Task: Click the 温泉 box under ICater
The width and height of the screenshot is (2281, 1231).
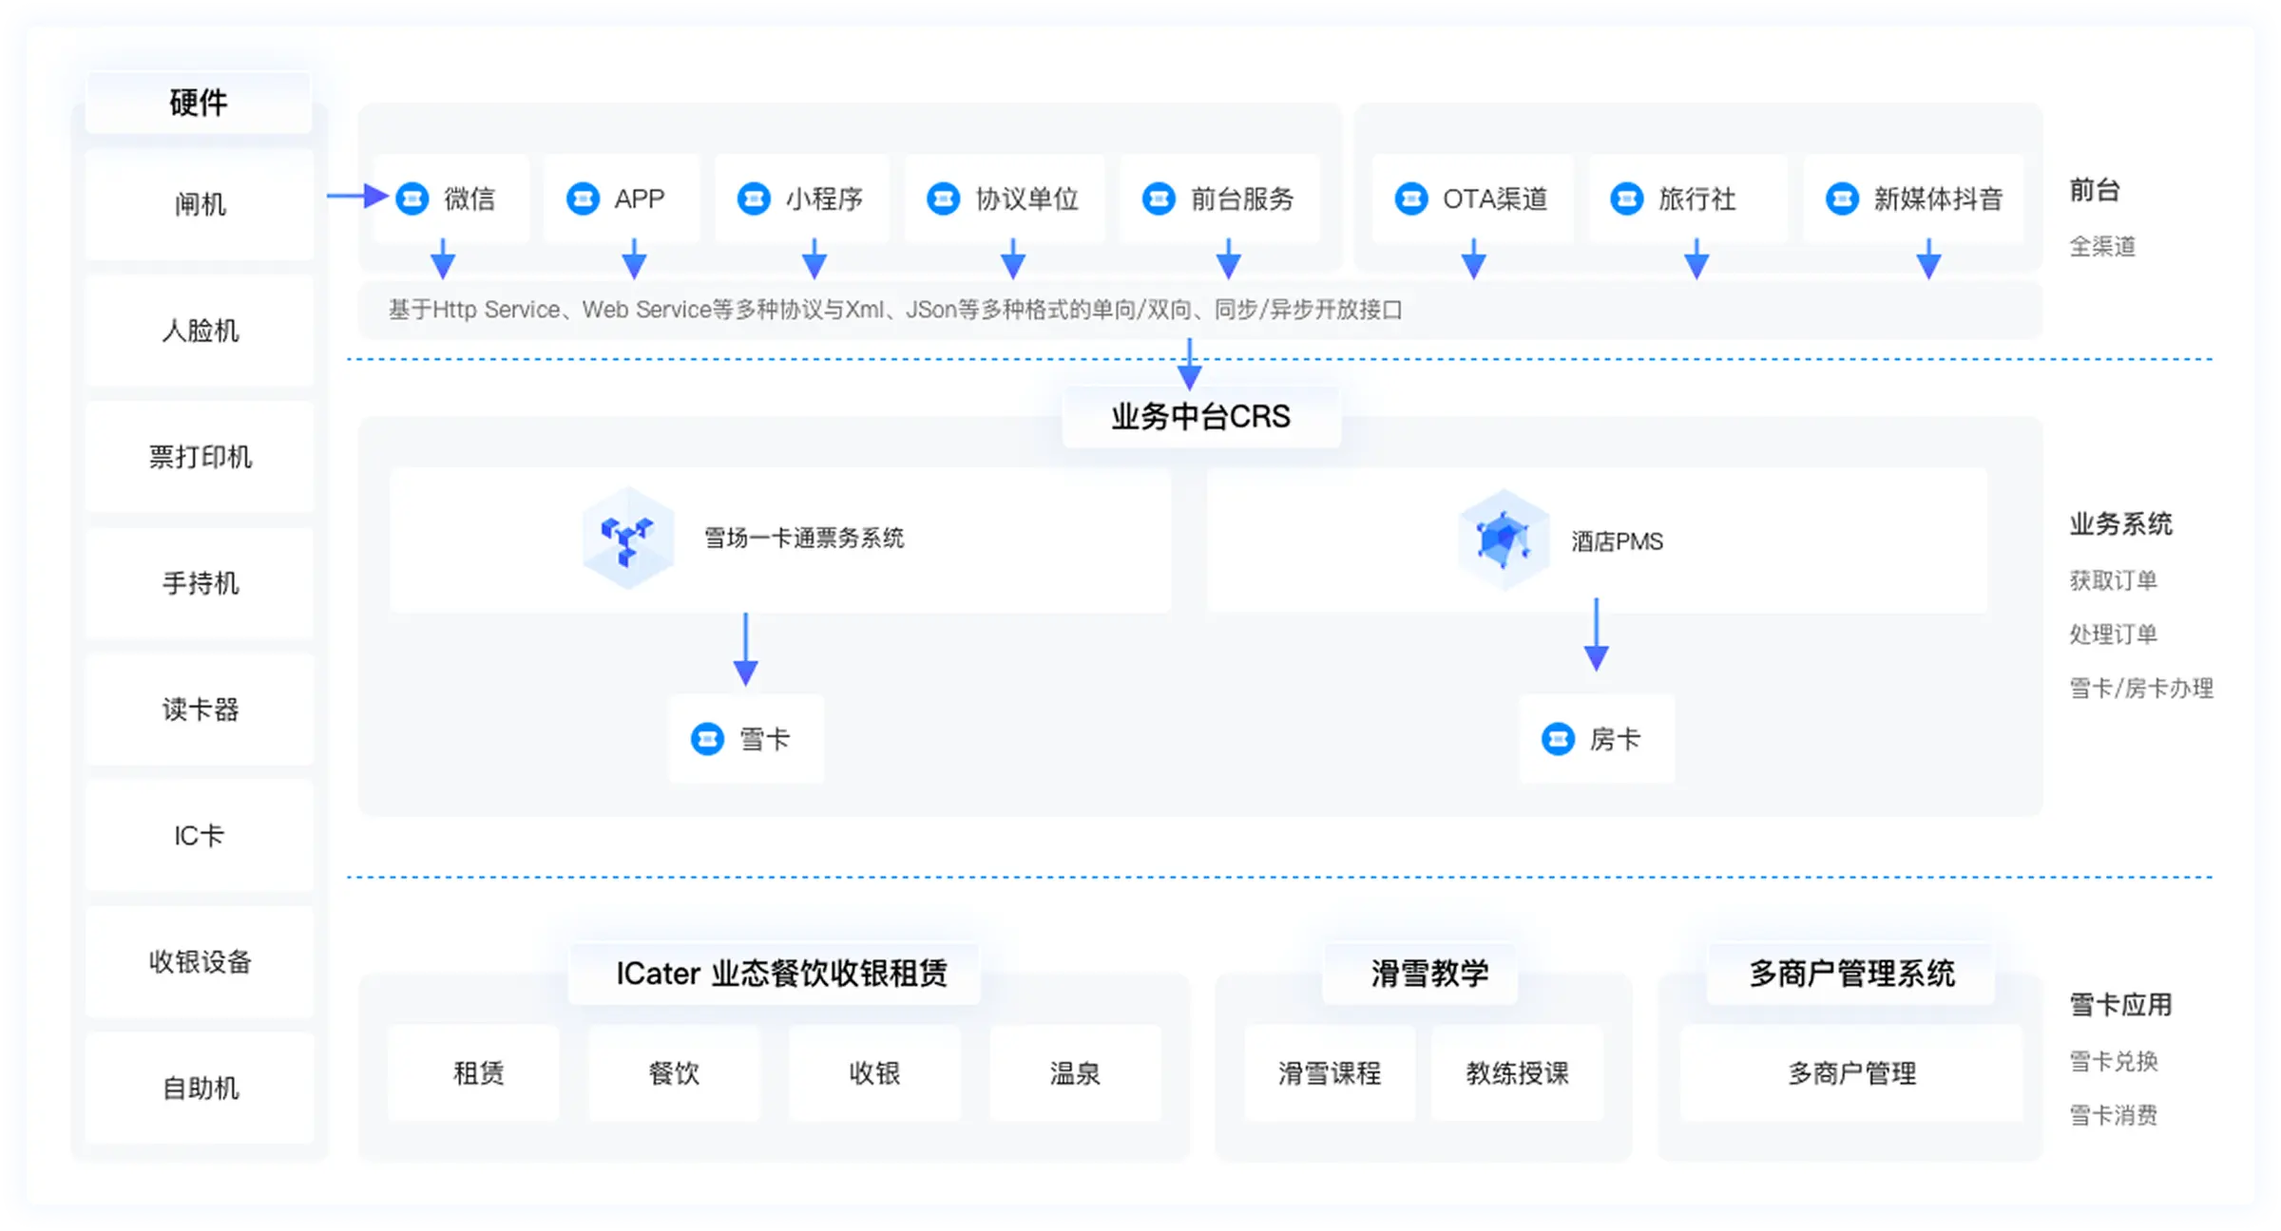Action: click(x=1074, y=1073)
